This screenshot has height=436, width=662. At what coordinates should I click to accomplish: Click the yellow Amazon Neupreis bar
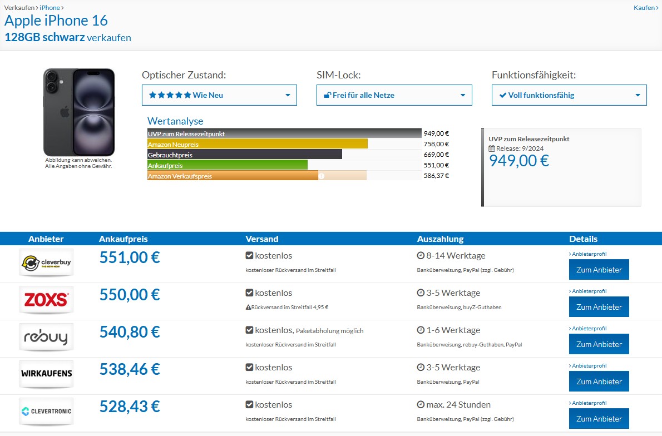257,144
